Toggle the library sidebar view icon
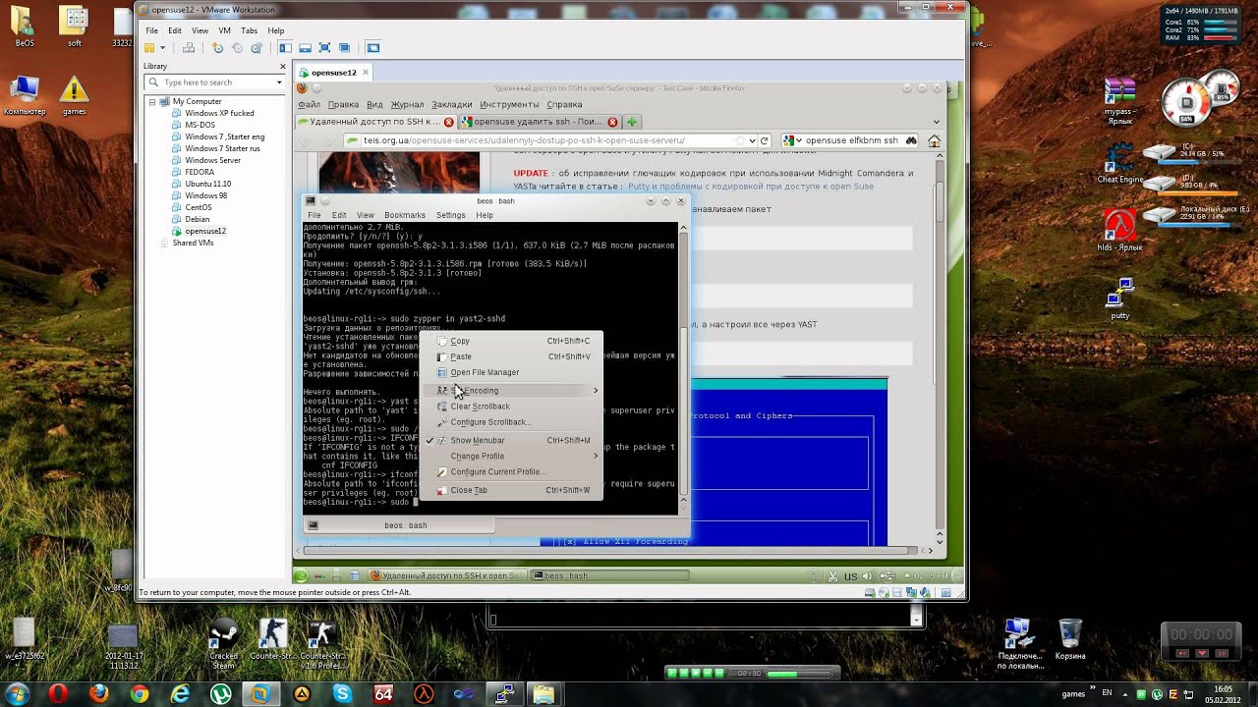This screenshot has height=707, width=1258. point(286,48)
